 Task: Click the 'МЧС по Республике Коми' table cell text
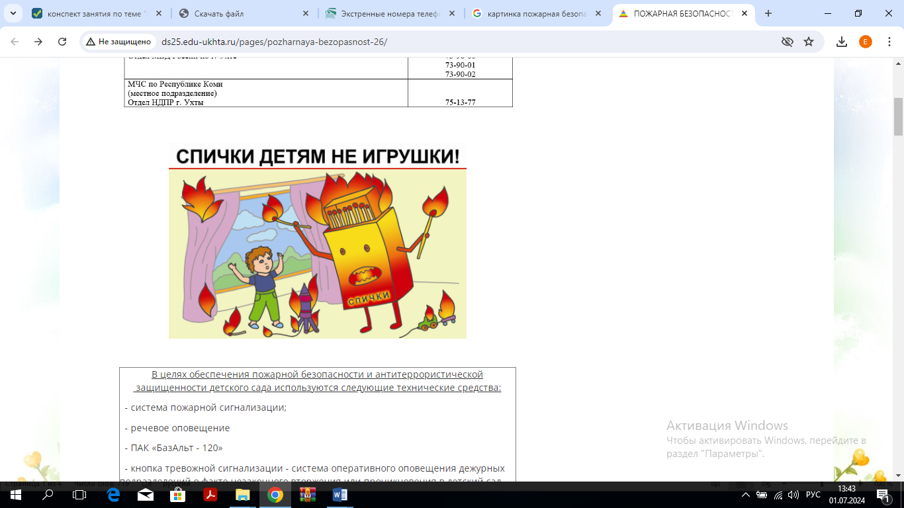[175, 84]
